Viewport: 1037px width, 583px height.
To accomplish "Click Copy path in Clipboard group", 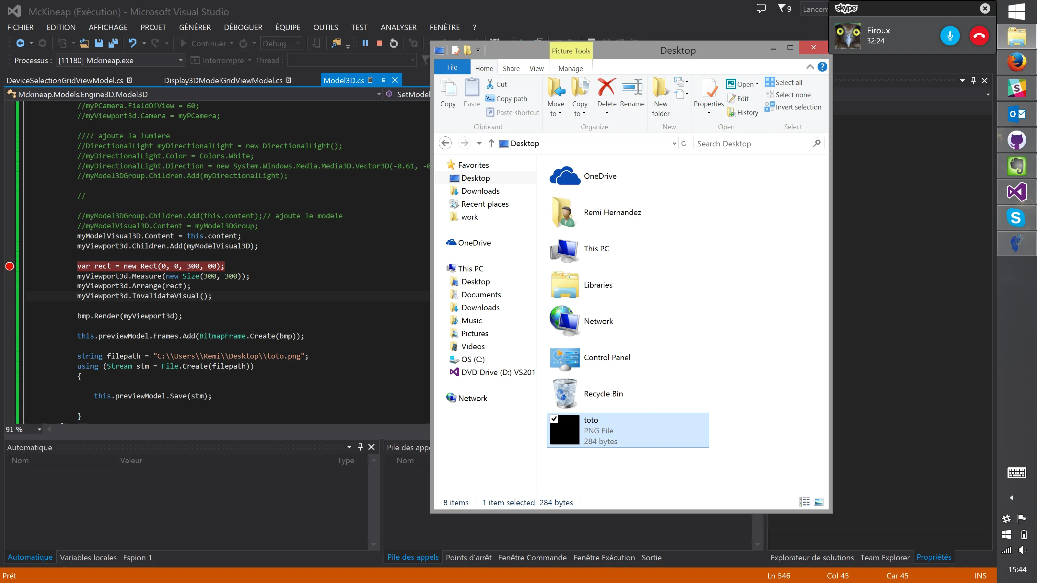I will click(x=507, y=98).
